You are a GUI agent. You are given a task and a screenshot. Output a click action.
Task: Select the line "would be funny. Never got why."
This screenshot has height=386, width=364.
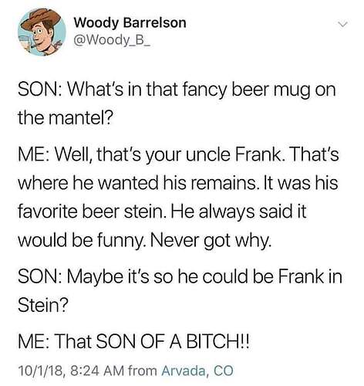144,242
